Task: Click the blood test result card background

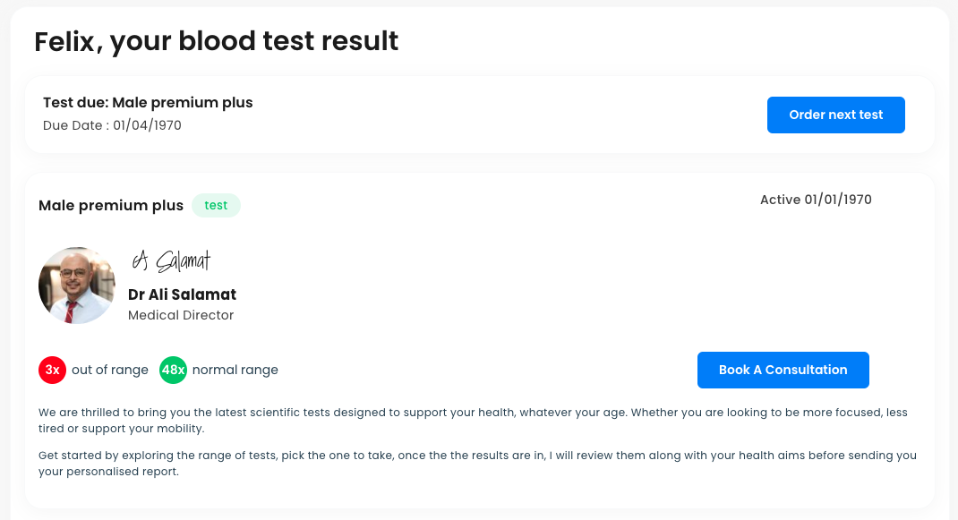Action: click(x=480, y=340)
